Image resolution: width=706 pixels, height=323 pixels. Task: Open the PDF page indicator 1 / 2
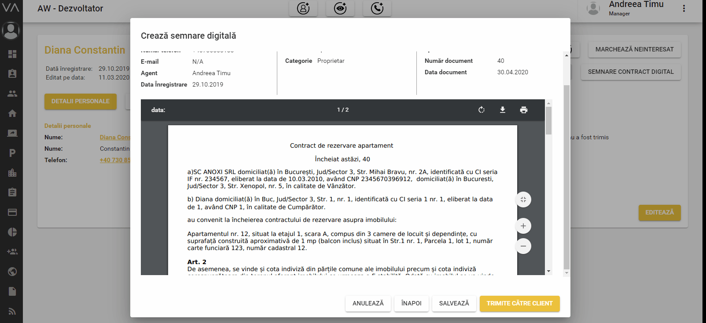pyautogui.click(x=343, y=110)
